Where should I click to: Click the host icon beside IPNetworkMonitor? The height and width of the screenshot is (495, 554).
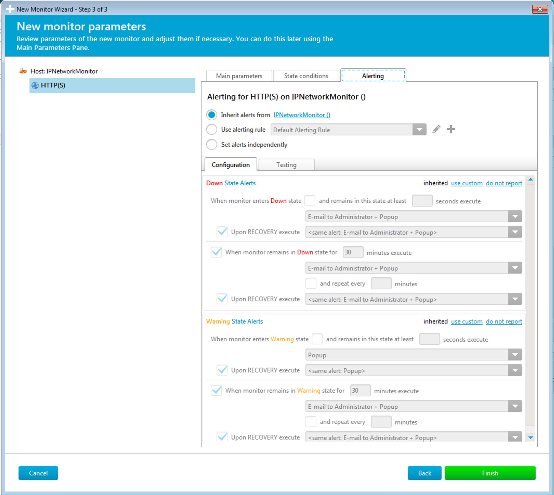pos(23,71)
